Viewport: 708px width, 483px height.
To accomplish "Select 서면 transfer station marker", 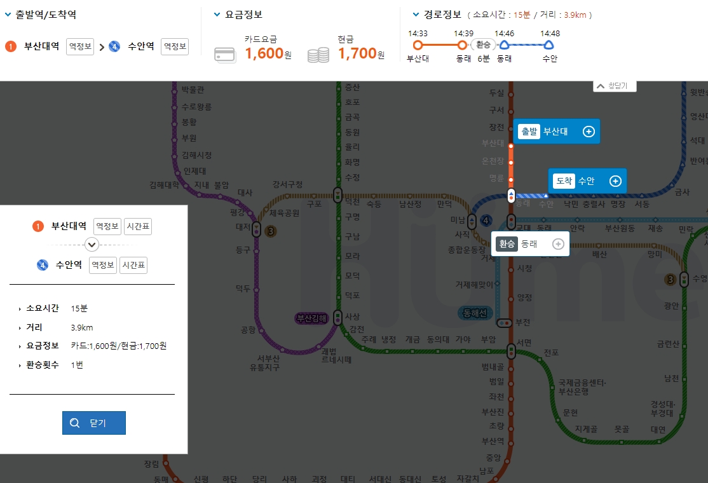I will [511, 351].
